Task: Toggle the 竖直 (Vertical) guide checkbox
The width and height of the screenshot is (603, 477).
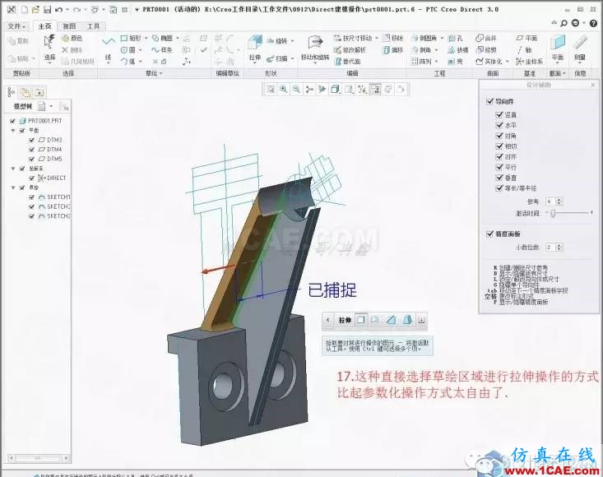Action: pyautogui.click(x=499, y=114)
